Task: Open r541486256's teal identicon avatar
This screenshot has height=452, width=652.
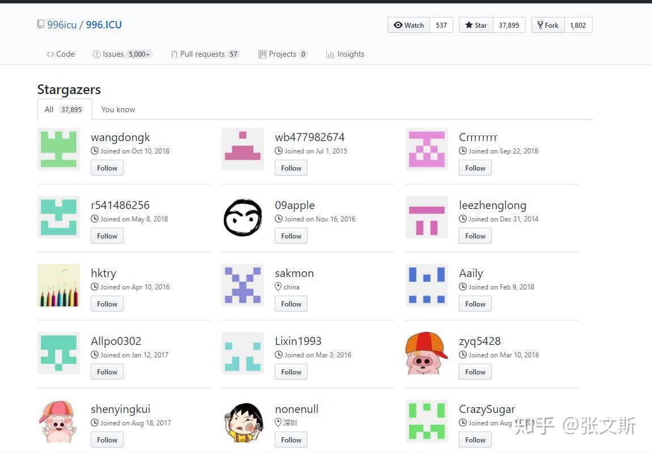Action: click(x=59, y=217)
